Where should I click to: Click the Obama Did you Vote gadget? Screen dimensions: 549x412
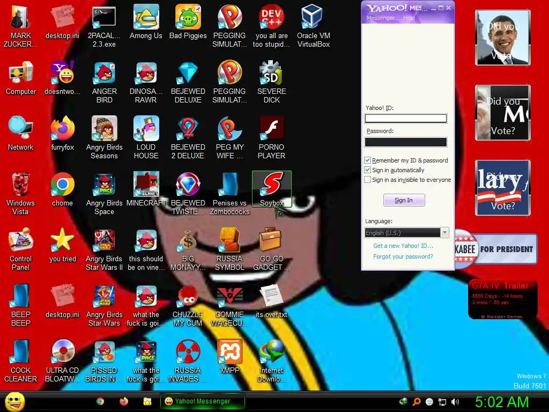tap(503, 38)
